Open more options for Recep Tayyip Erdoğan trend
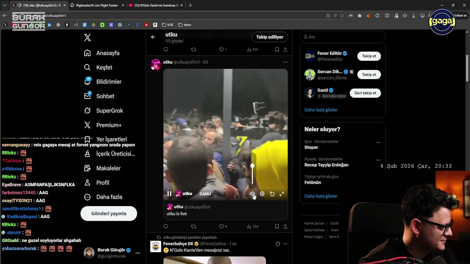470x264 pixels. click(x=378, y=160)
